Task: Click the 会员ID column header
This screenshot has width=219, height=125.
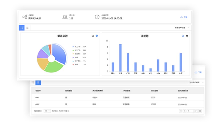Action: [x=38, y=91]
